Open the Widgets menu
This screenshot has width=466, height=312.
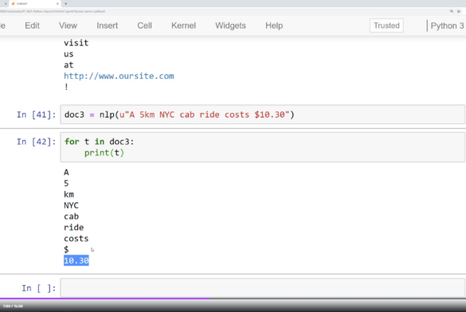(231, 25)
